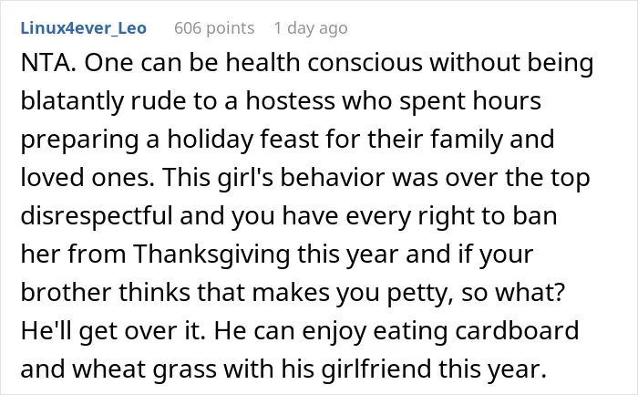Image resolution: width=638 pixels, height=395 pixels.
Task: Click the word blatantly in the comment
Action: point(72,102)
